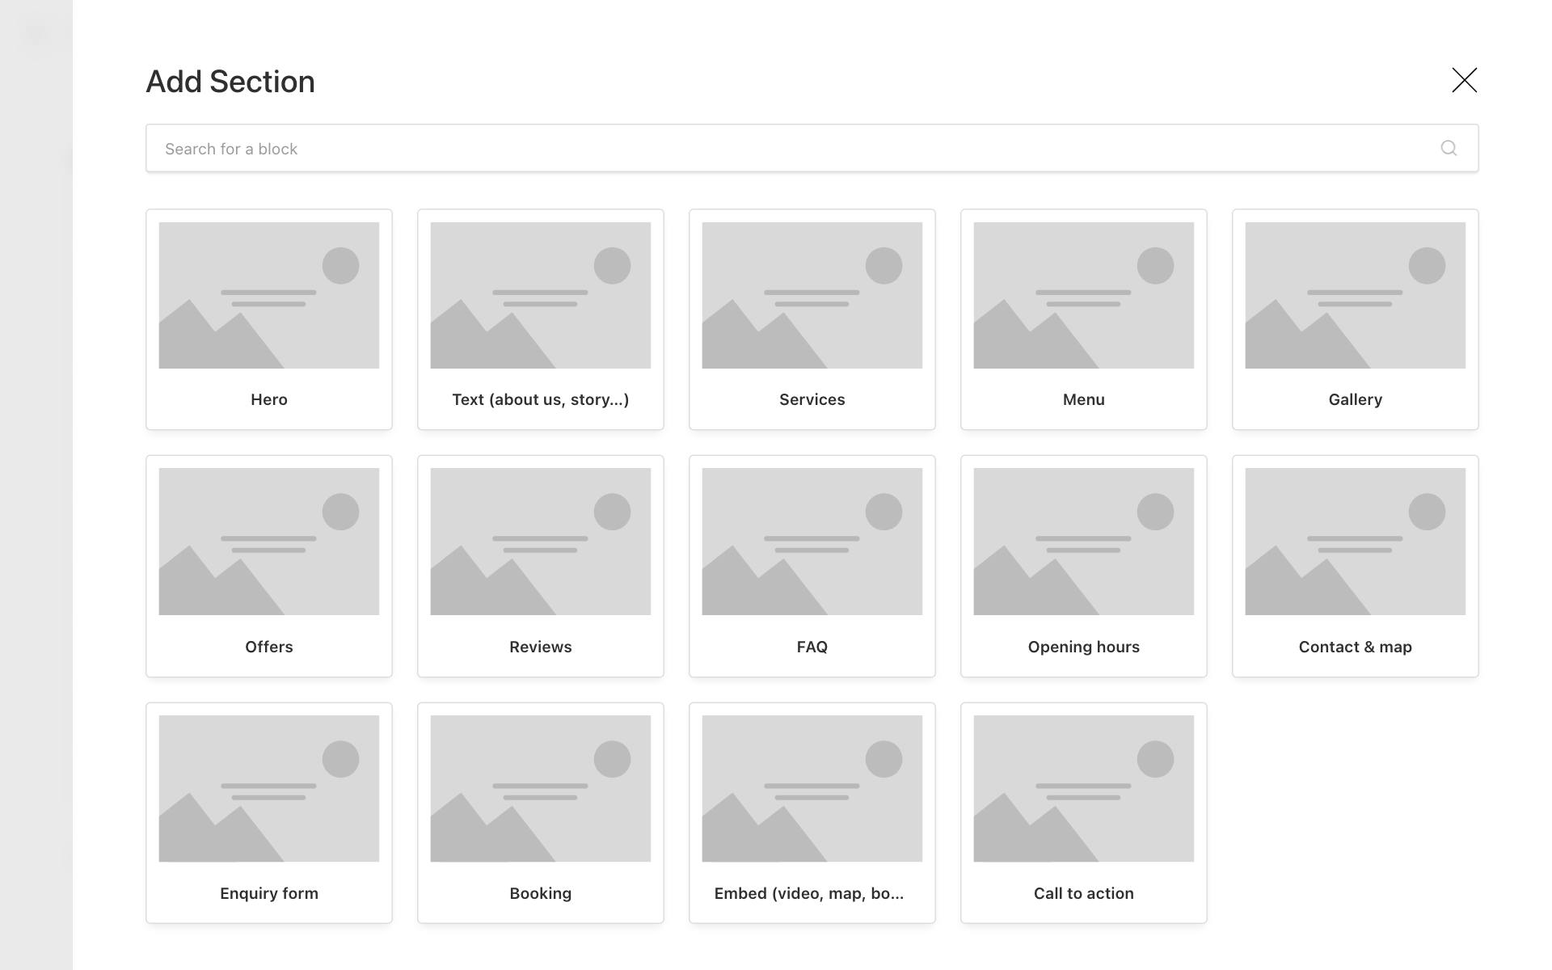Screen dimensions: 1552x970
Task: Pick the Menu section block
Action: coord(1084,319)
